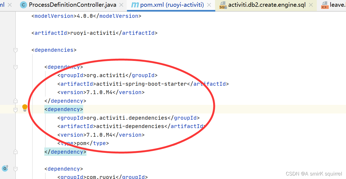Collapse the dependencies block fold marker

pos(15,50)
